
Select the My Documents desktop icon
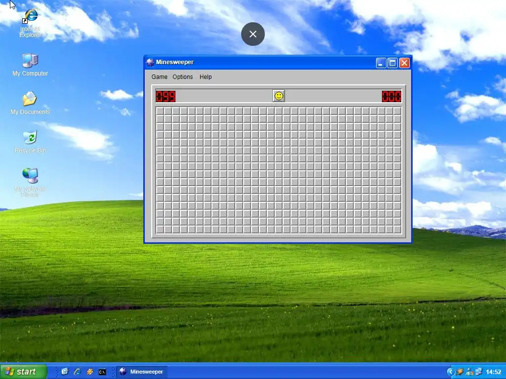(30, 103)
